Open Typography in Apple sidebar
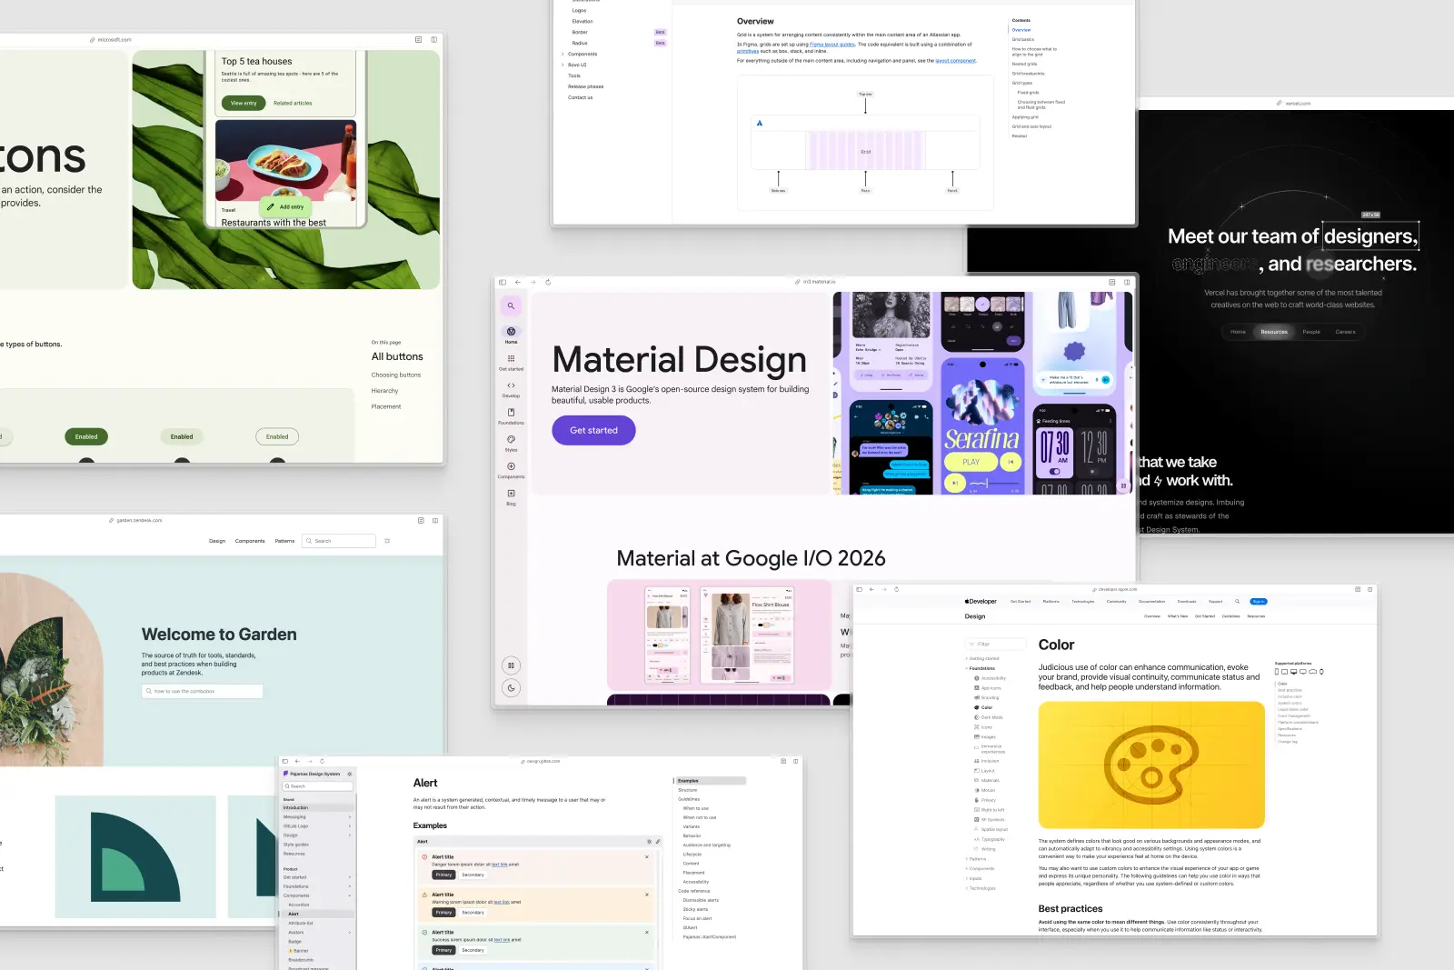1454x970 pixels. [990, 839]
